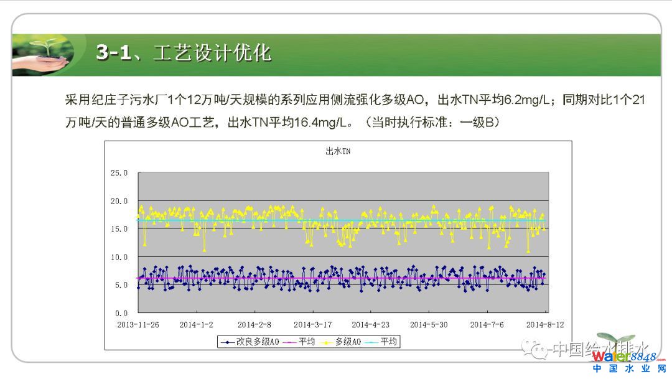Click the description paragraph starting with 采用纪庄子污水厂
Viewport: 672px width, 379px height.
point(355,111)
